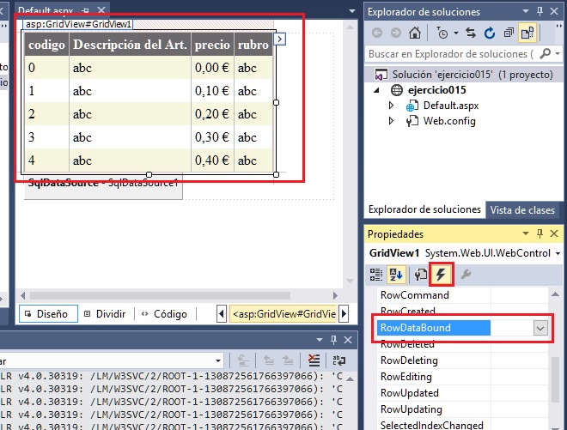Select Web.config in Solution Explorer
Screen dimensions: 567x430
449,121
